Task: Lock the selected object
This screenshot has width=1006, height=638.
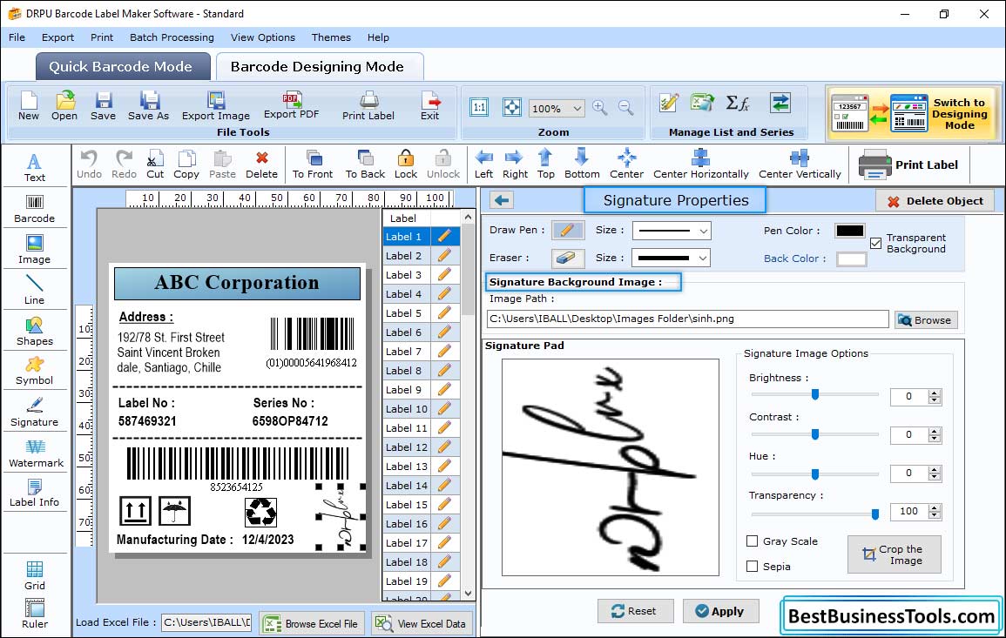Action: (406, 165)
